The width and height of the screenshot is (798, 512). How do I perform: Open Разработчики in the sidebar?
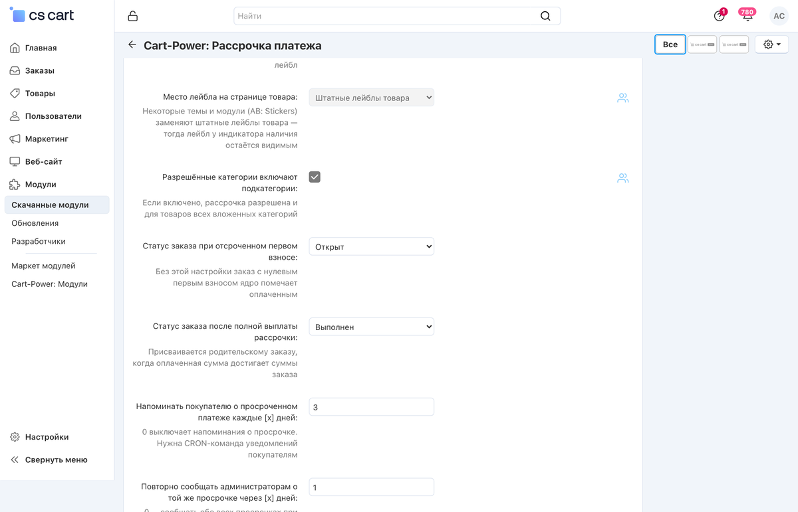39,241
